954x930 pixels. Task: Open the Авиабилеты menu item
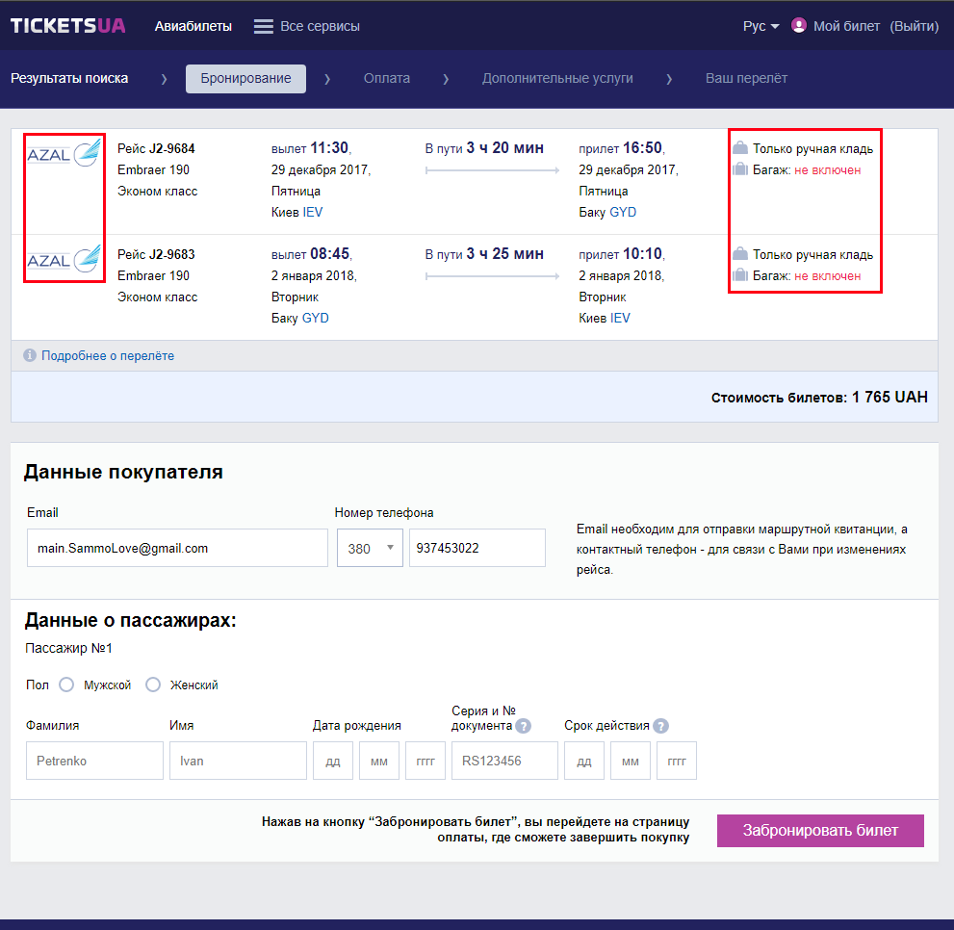[x=193, y=26]
